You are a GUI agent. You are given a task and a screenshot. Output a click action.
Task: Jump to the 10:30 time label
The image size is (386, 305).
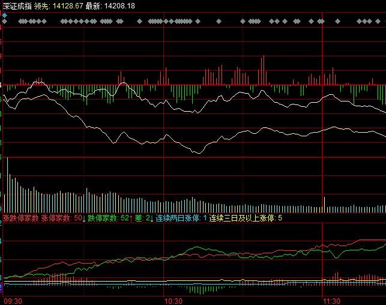pos(173,300)
